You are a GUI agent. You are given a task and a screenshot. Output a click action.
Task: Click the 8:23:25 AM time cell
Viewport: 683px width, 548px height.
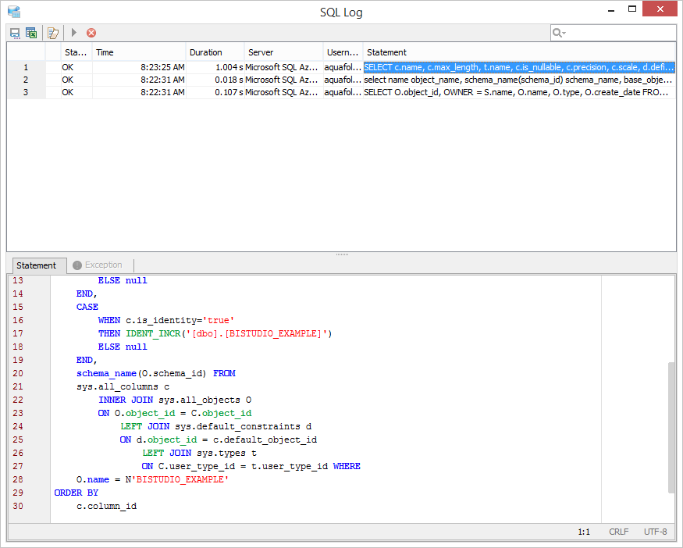[x=139, y=67]
